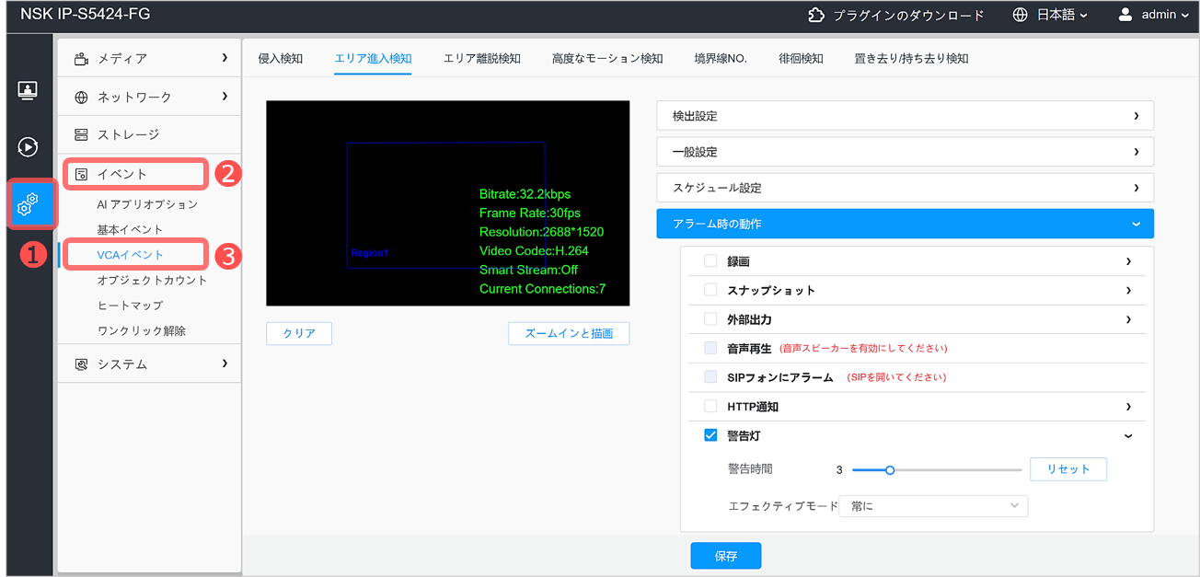
Task: Switch to the 侵入検知 tab
Action: (x=281, y=59)
